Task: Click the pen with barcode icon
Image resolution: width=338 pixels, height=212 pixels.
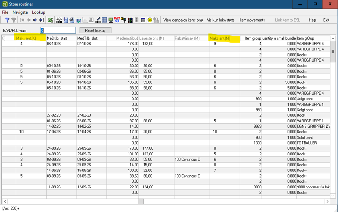Action: pyautogui.click(x=98, y=20)
